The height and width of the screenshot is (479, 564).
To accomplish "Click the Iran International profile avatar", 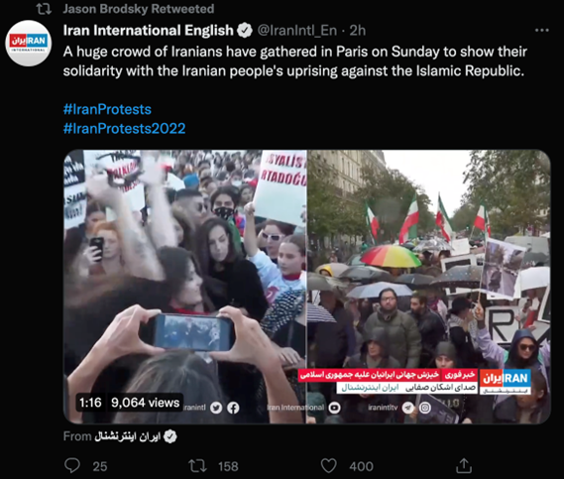I will point(29,44).
